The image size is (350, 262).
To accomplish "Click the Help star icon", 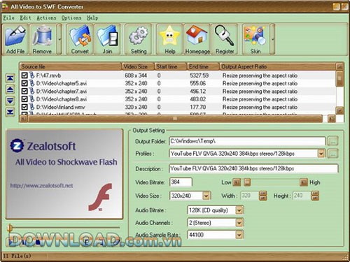I will click(170, 39).
